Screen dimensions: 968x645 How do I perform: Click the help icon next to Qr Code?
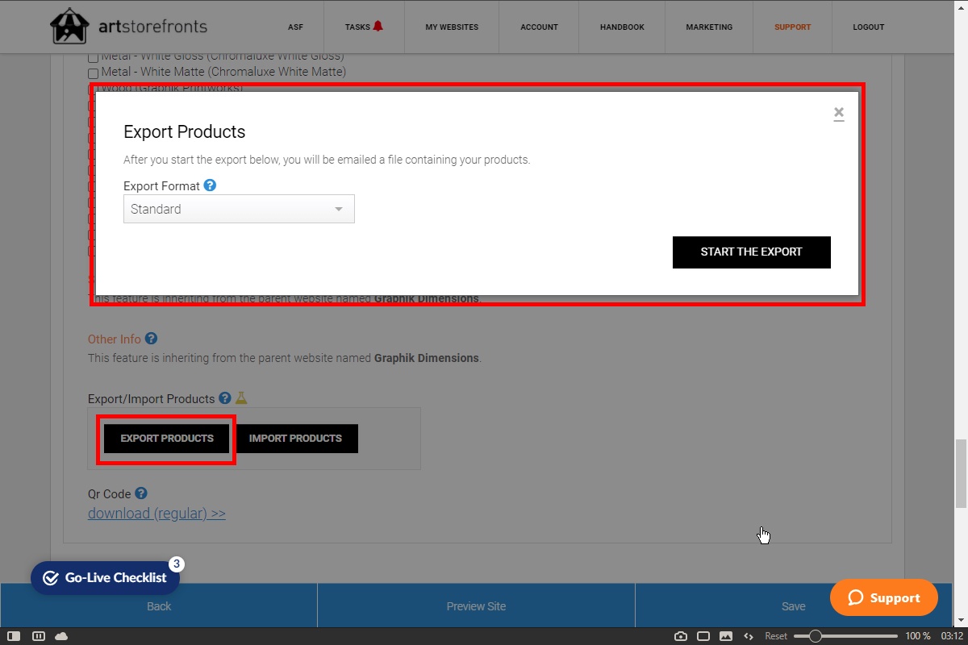tap(141, 493)
